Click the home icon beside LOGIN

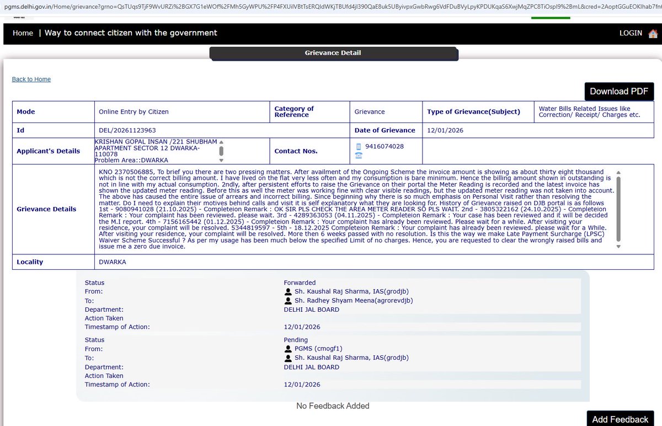[653, 33]
